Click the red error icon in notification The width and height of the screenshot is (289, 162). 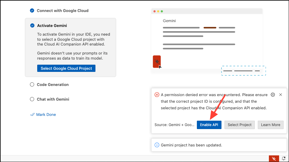click(157, 95)
